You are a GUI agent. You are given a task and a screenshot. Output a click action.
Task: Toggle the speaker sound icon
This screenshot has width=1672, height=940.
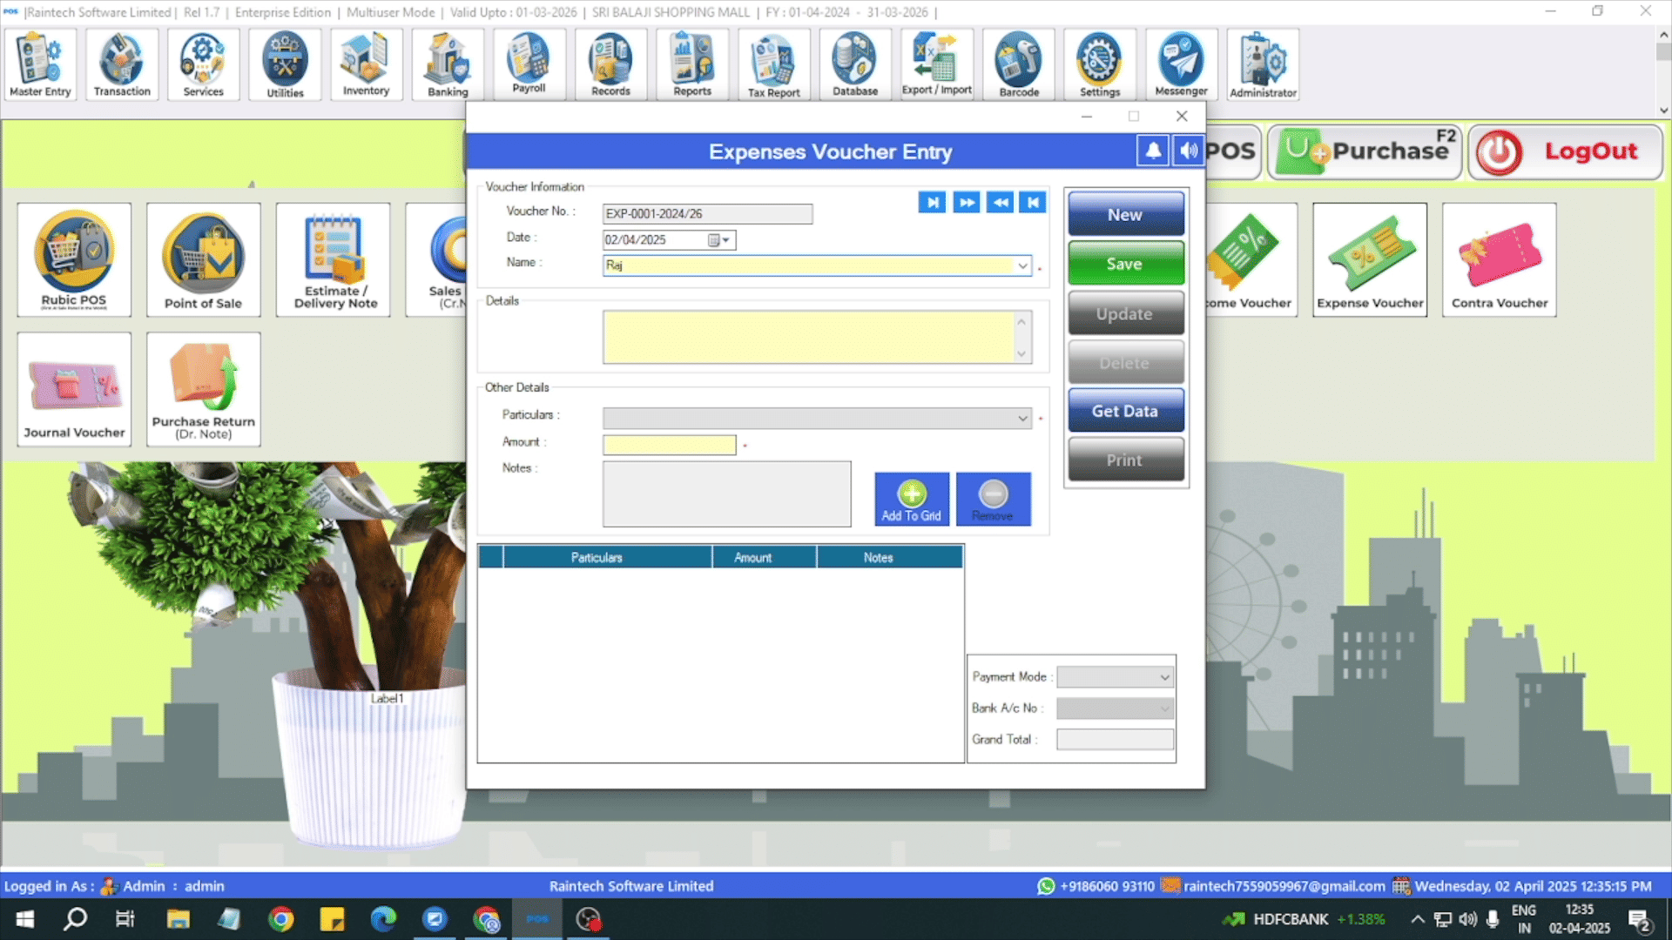(x=1188, y=151)
